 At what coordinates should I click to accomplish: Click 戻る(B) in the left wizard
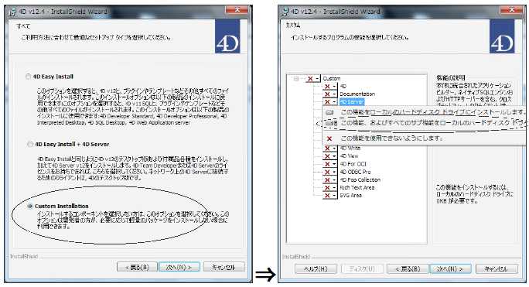pos(138,267)
